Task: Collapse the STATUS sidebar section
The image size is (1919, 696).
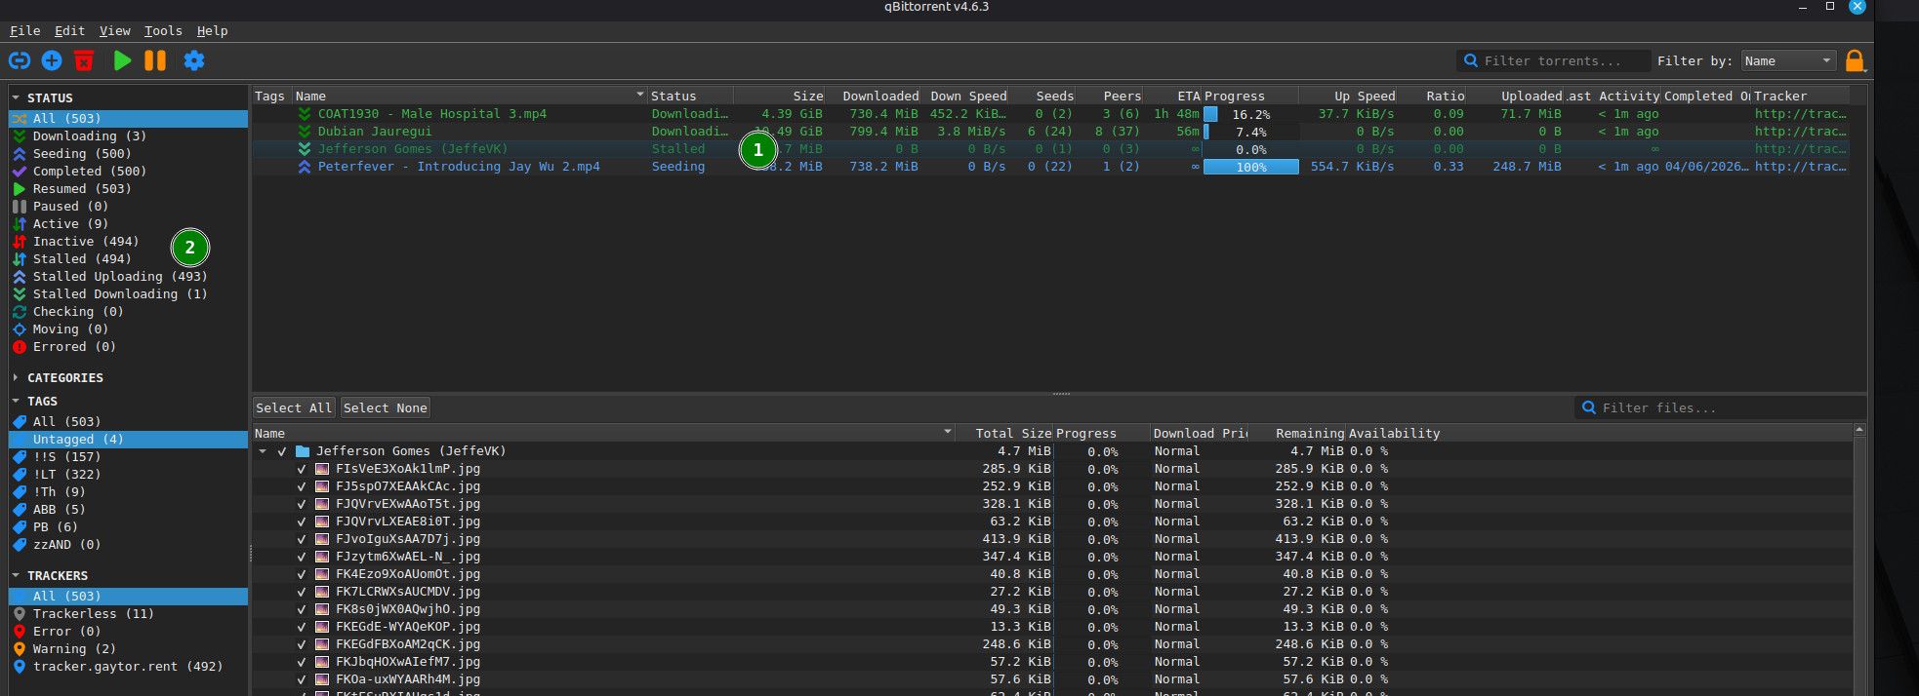Action: point(16,98)
